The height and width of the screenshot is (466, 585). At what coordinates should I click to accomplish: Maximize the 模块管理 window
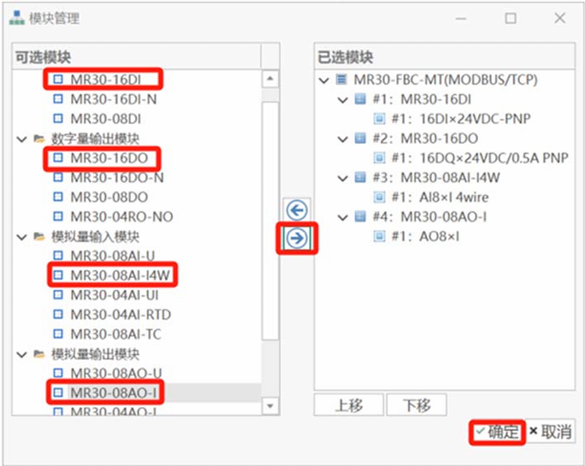(511, 18)
